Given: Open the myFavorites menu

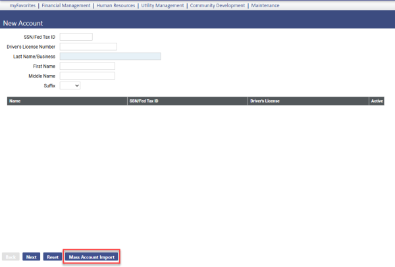Looking at the screenshot, I should (22, 5).
